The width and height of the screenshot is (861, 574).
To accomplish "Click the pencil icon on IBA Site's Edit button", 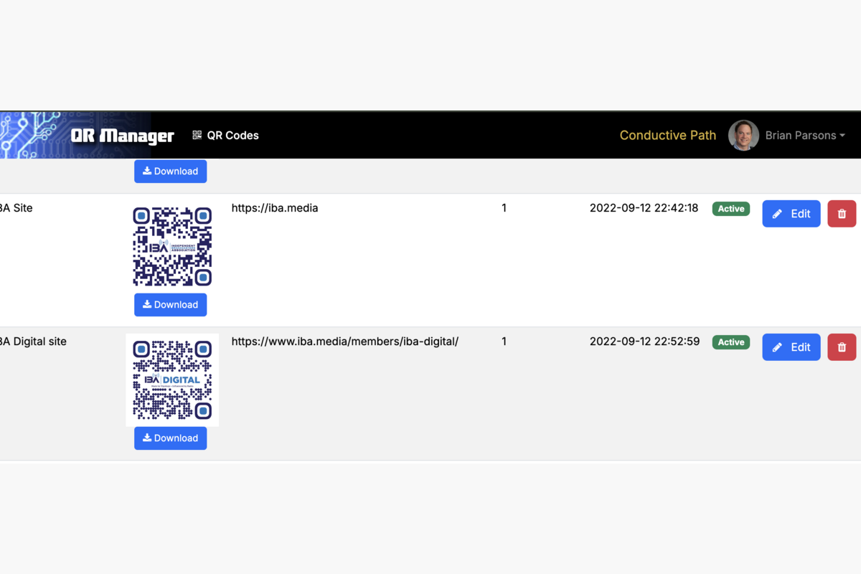I will 777,213.
